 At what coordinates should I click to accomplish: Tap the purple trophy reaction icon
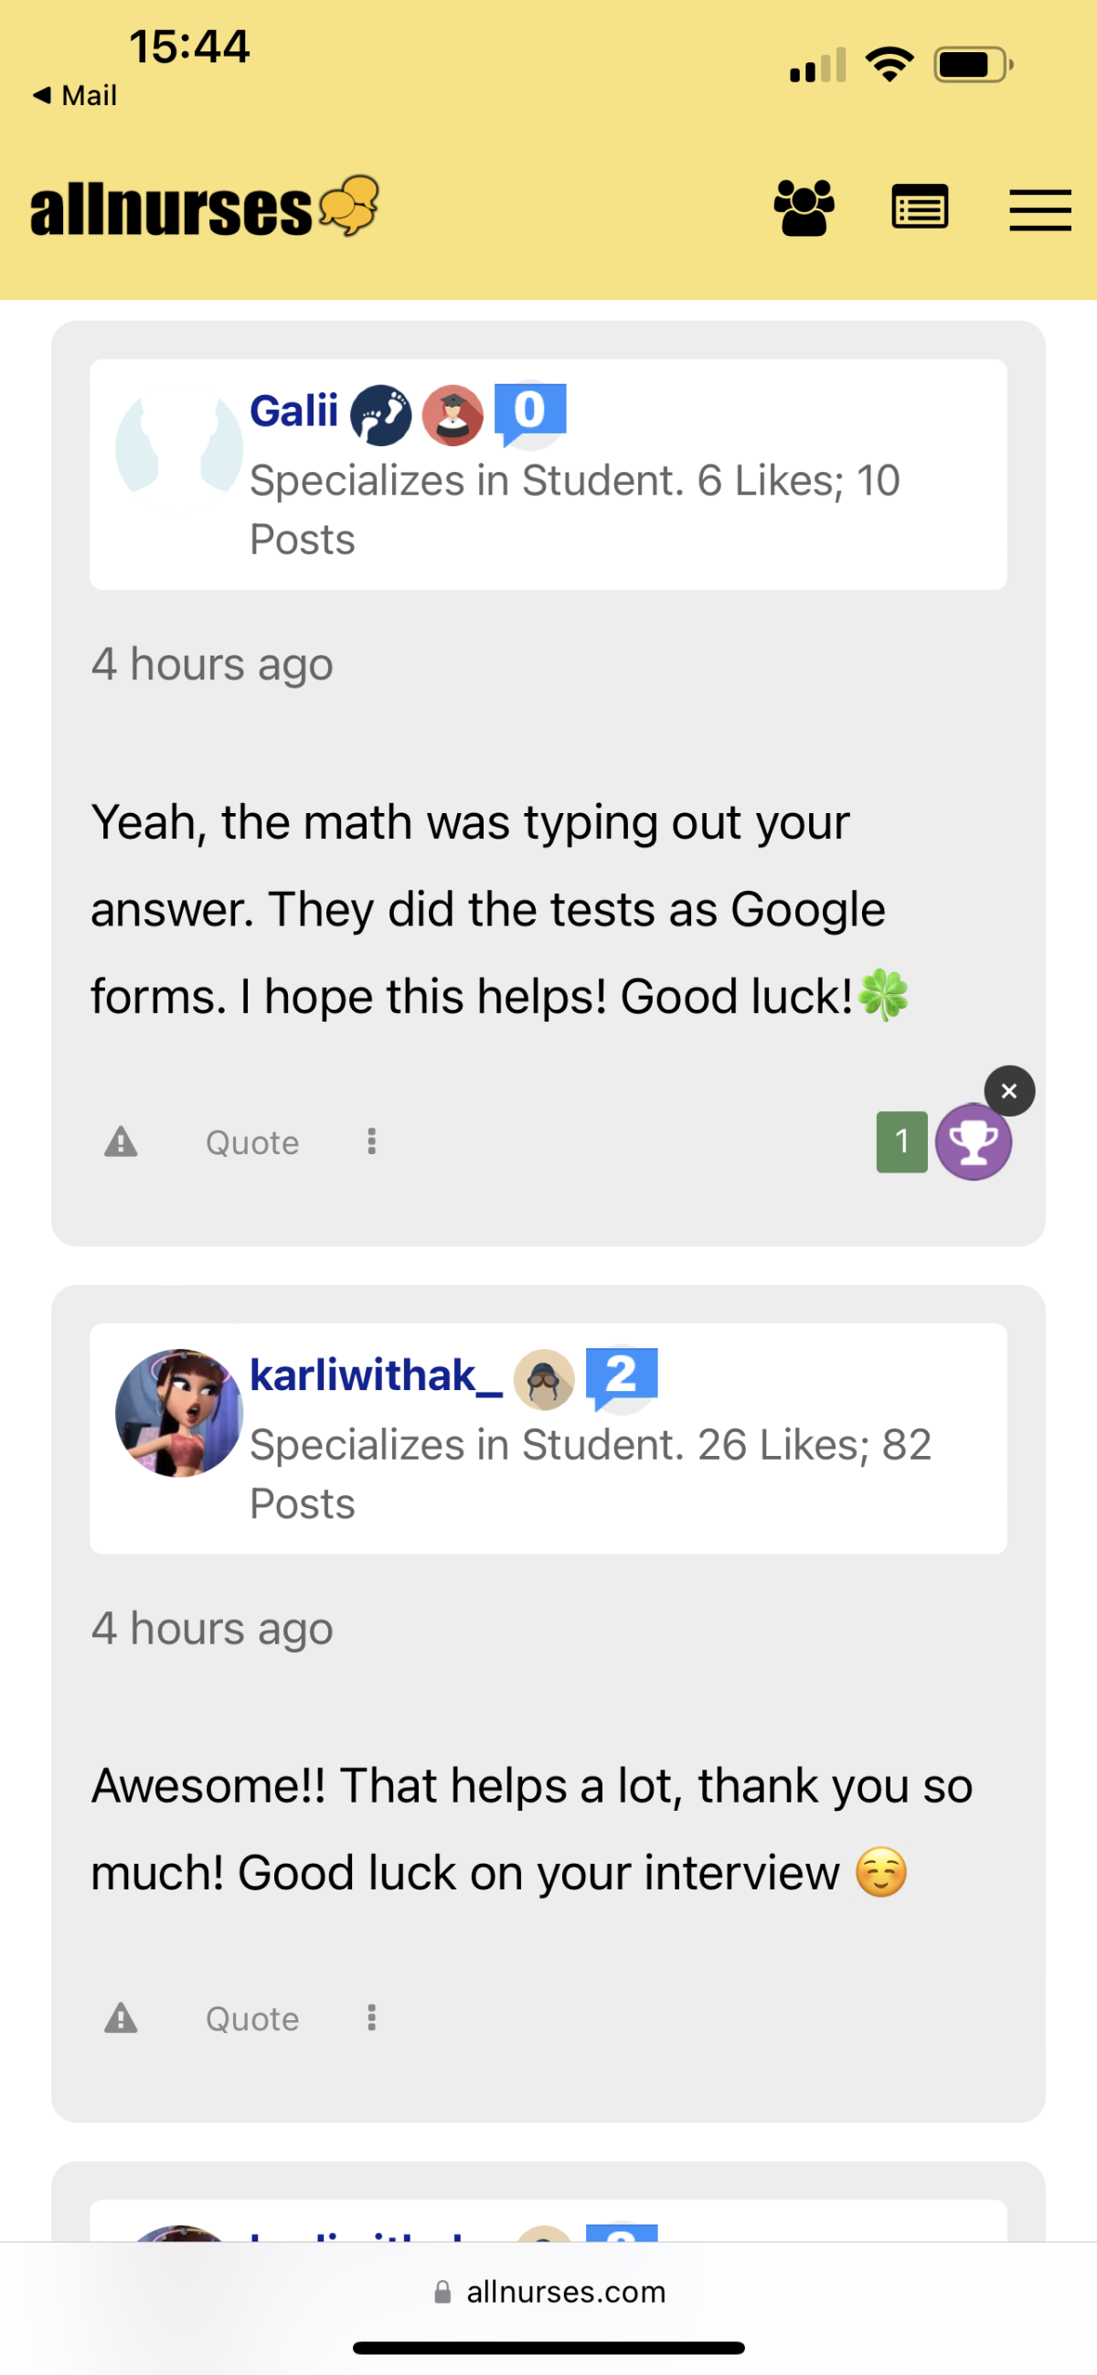click(974, 1141)
